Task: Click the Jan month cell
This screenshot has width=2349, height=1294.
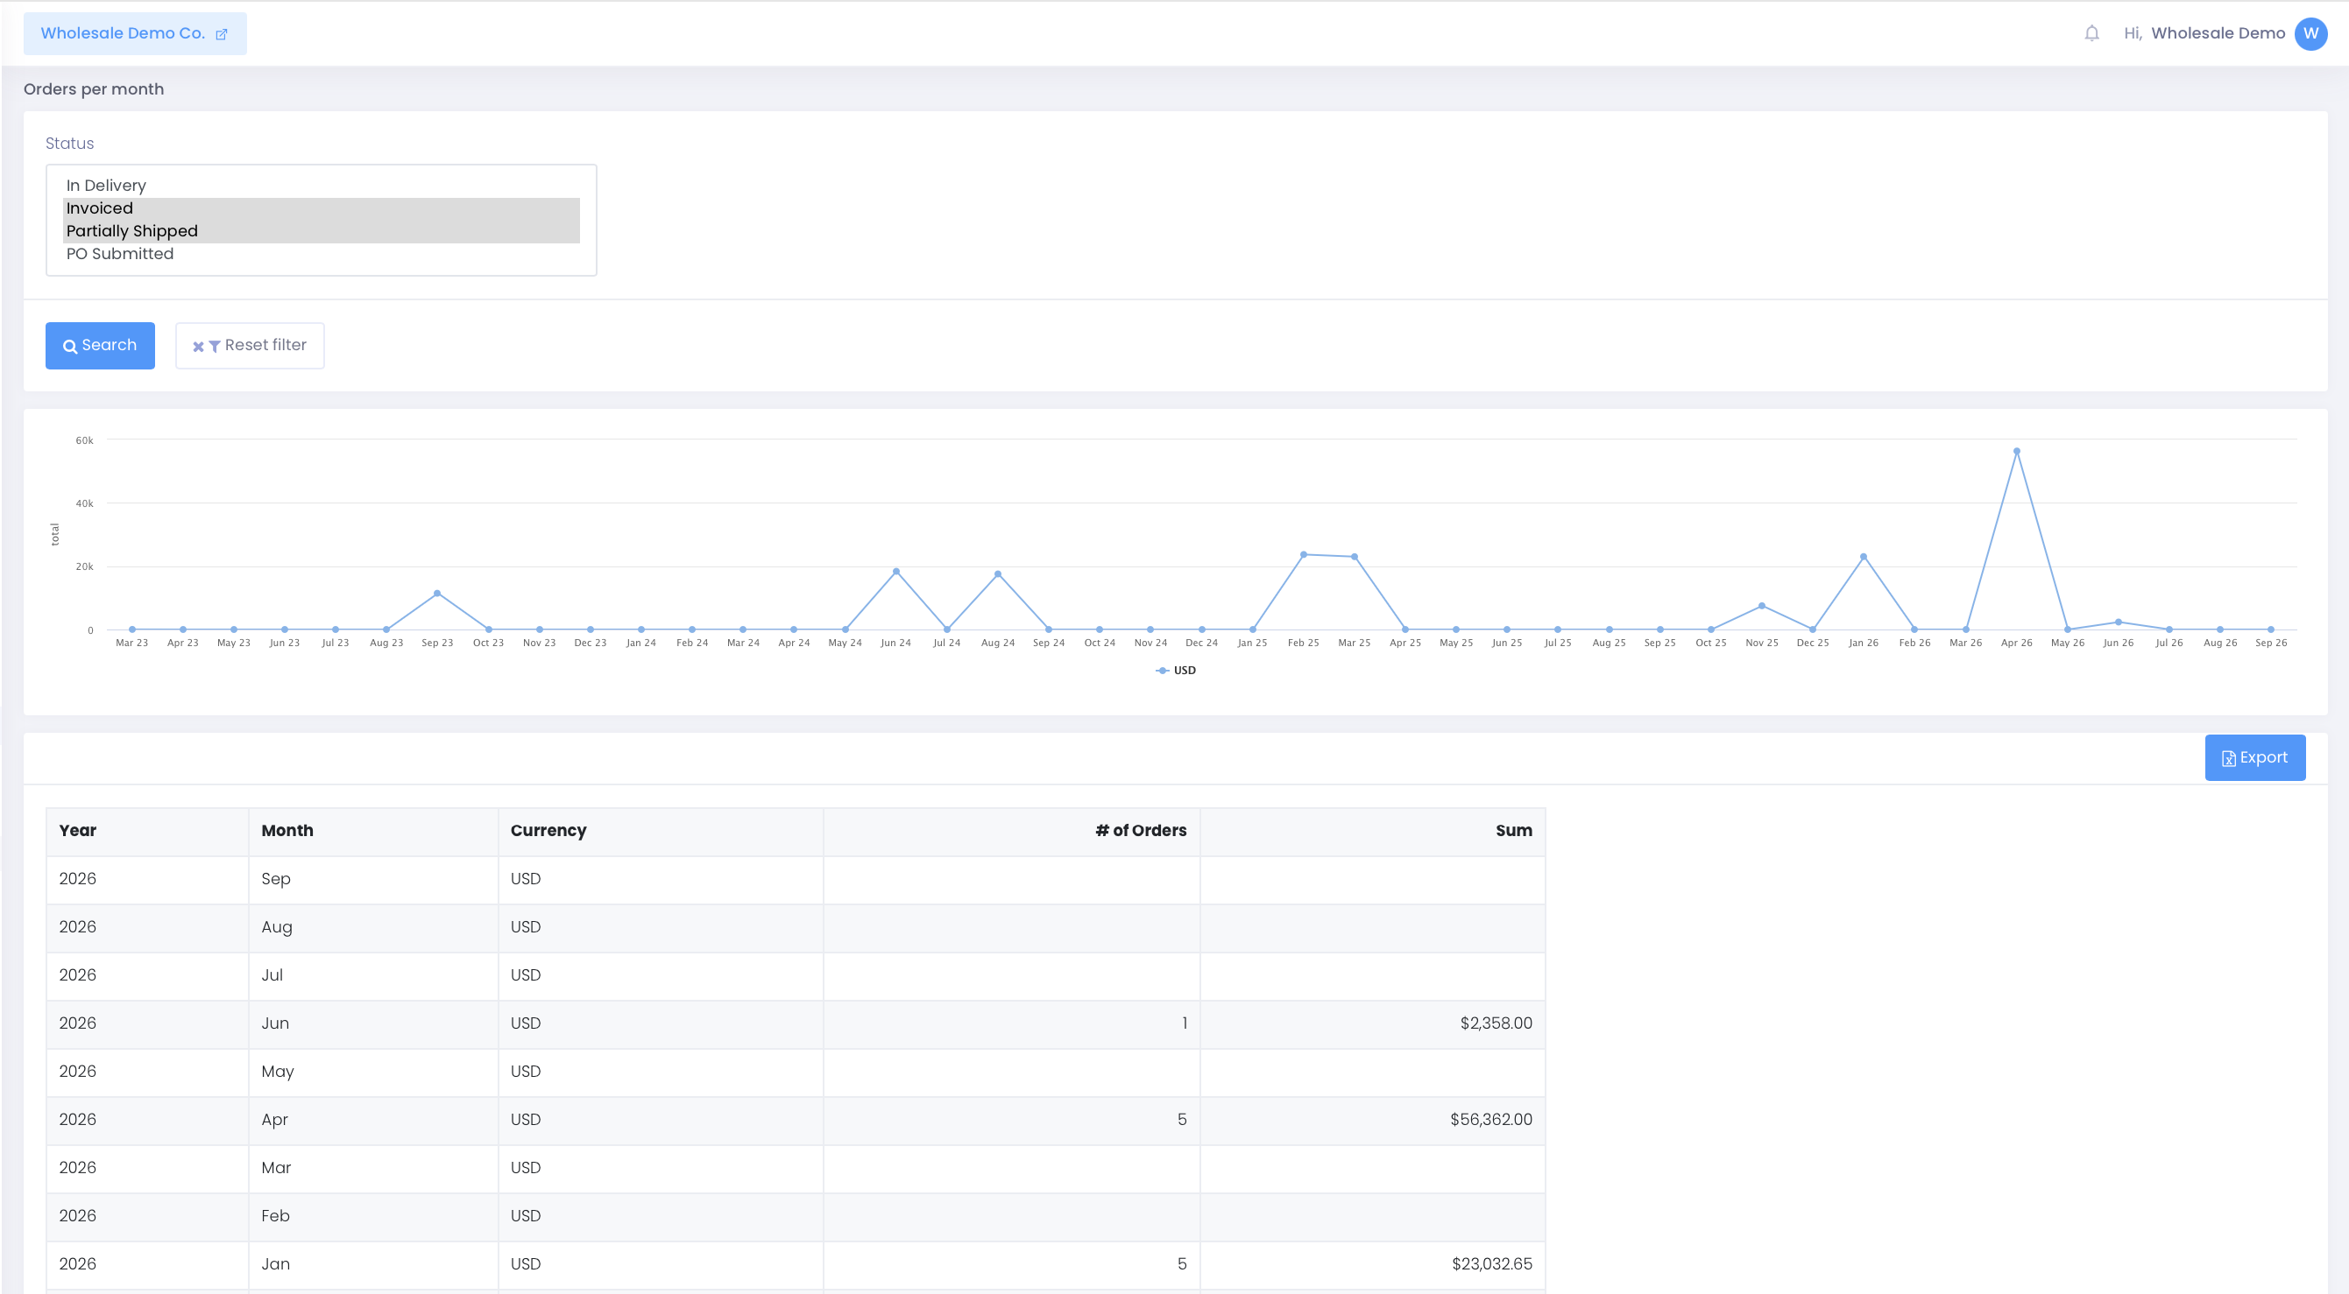Action: click(x=374, y=1264)
